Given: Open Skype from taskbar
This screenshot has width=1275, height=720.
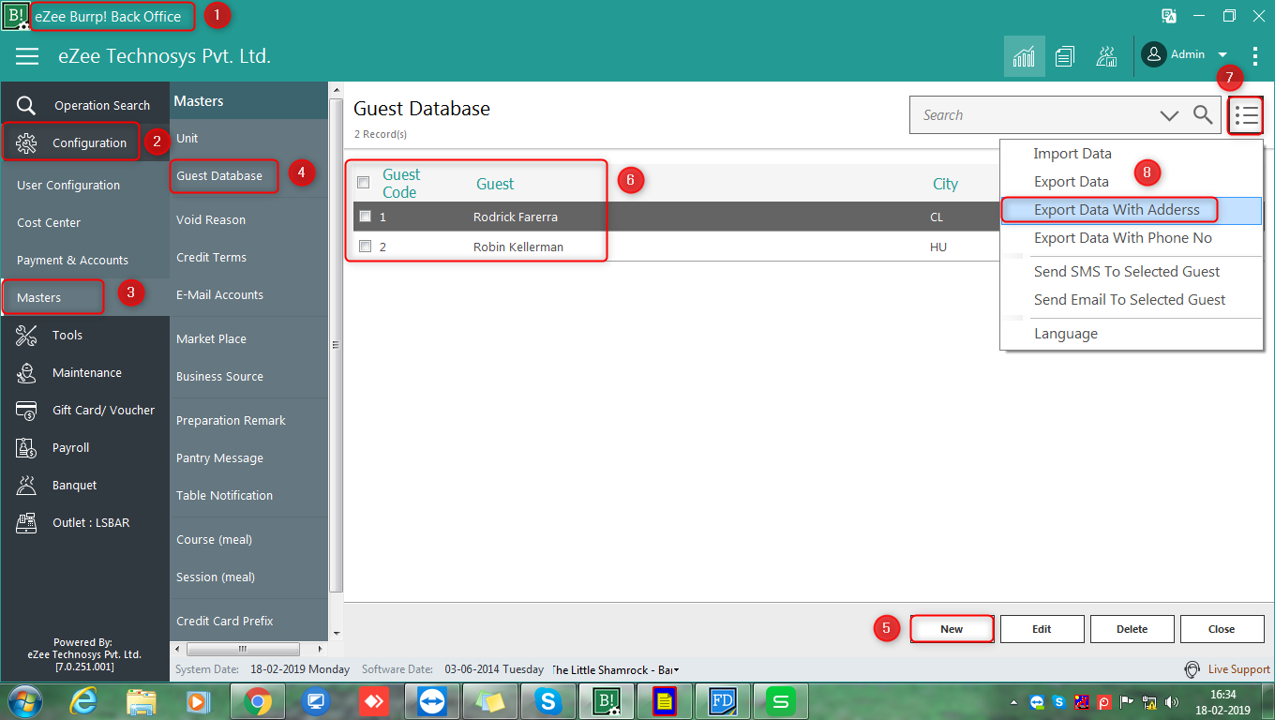Looking at the screenshot, I should [547, 701].
